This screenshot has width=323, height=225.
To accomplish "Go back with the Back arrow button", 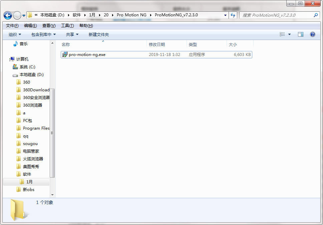I will click(x=8, y=15).
